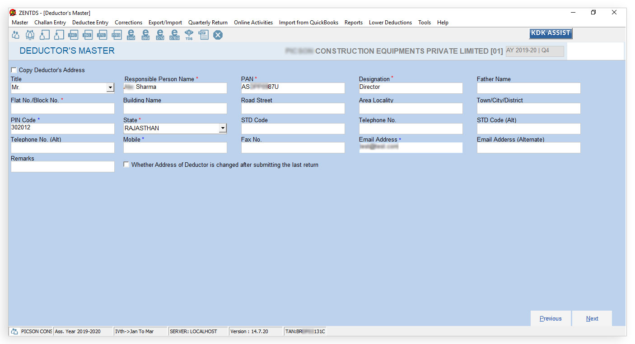Click the Father Name input field

pyautogui.click(x=529, y=88)
